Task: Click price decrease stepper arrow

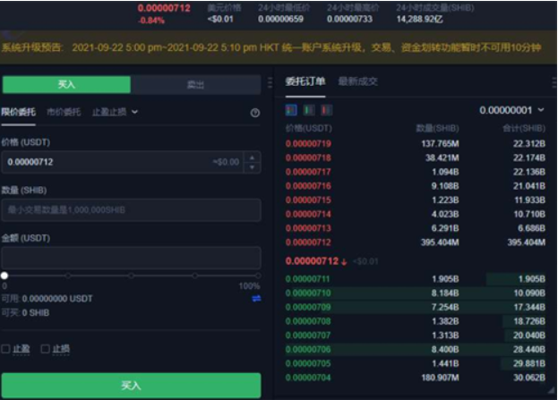Action: tap(253, 166)
